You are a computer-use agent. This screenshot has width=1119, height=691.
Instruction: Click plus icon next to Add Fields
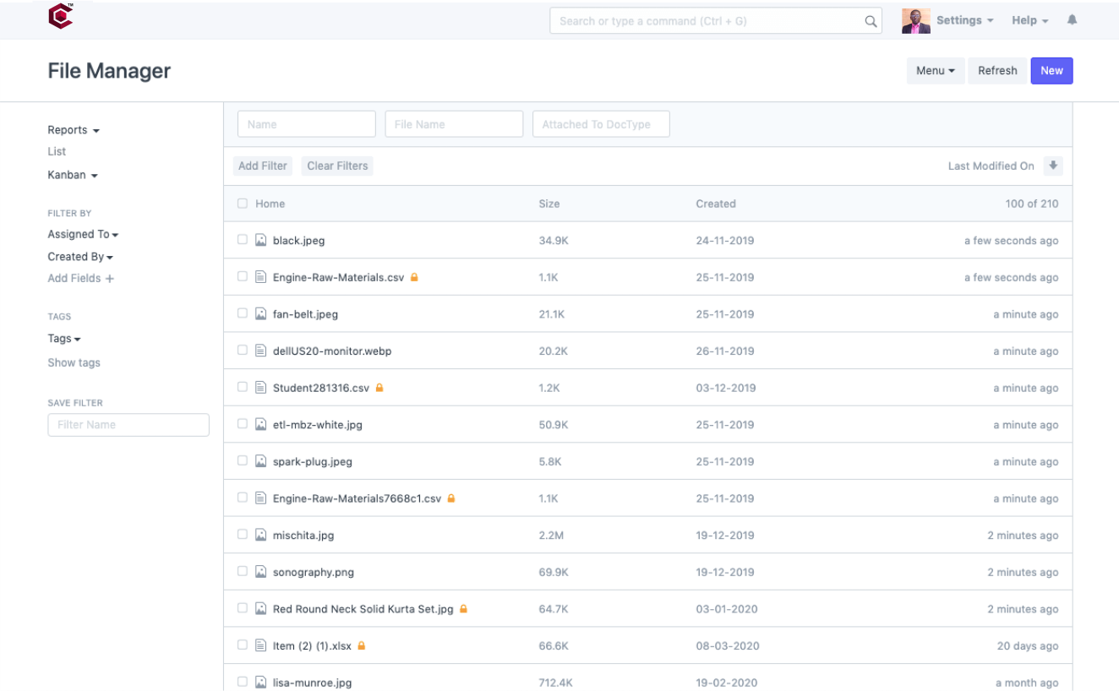click(109, 279)
